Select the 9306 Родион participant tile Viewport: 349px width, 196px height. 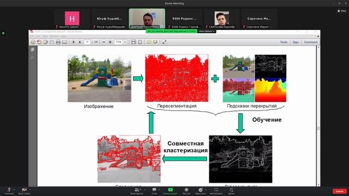[x=184, y=19]
